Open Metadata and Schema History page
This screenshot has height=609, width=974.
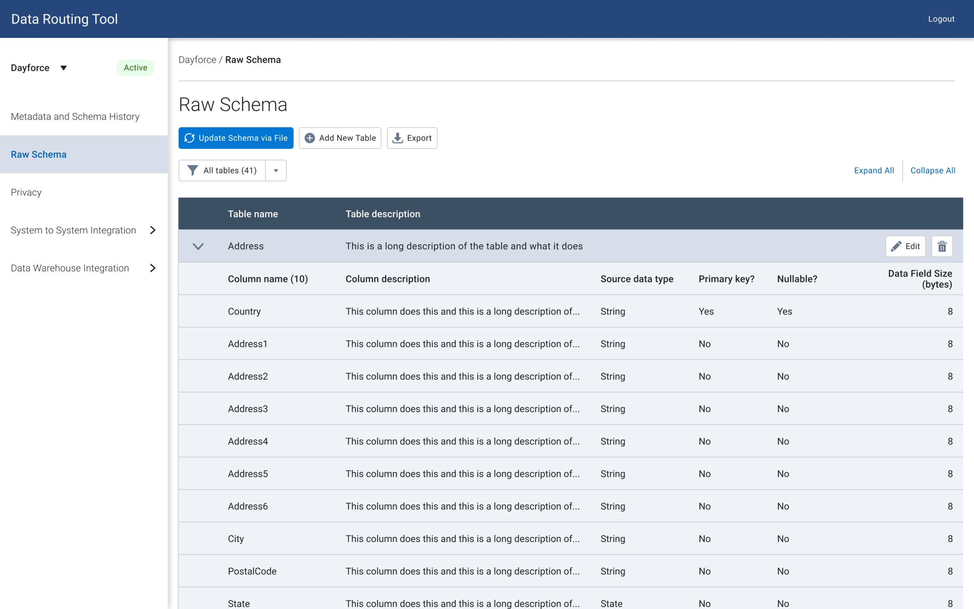coord(75,117)
